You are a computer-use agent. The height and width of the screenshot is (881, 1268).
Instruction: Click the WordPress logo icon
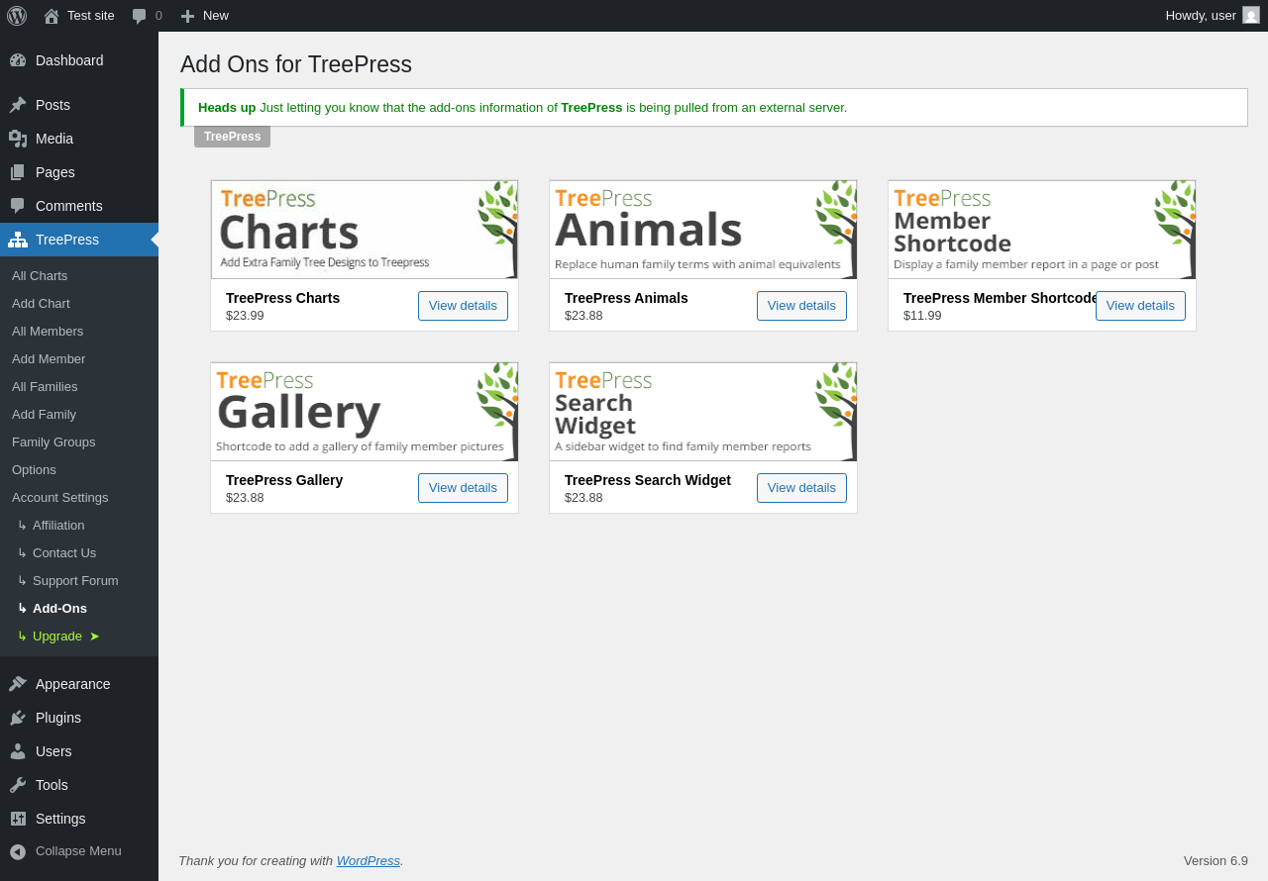tap(17, 16)
